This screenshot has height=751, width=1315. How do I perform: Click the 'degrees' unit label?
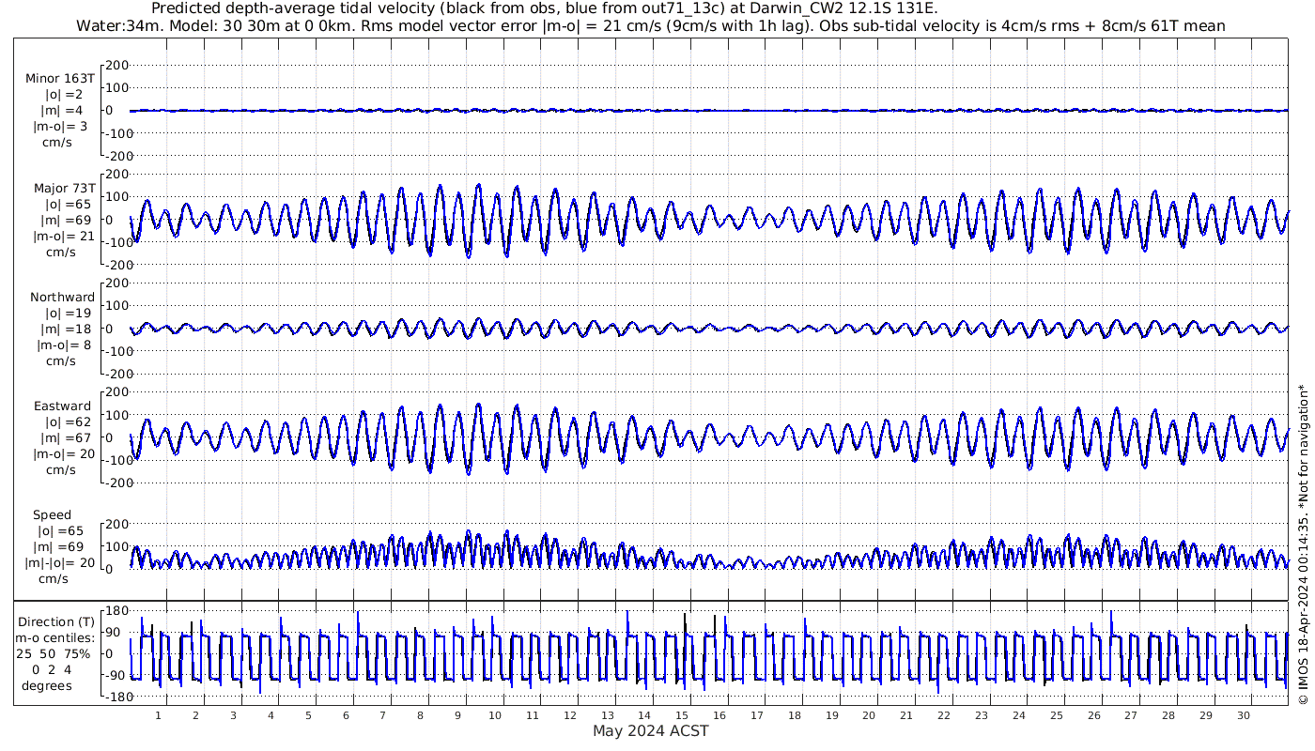tap(49, 686)
